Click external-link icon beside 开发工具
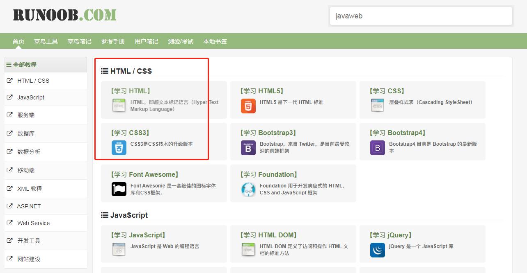Viewport: 527px width, 273px height. coord(9,240)
